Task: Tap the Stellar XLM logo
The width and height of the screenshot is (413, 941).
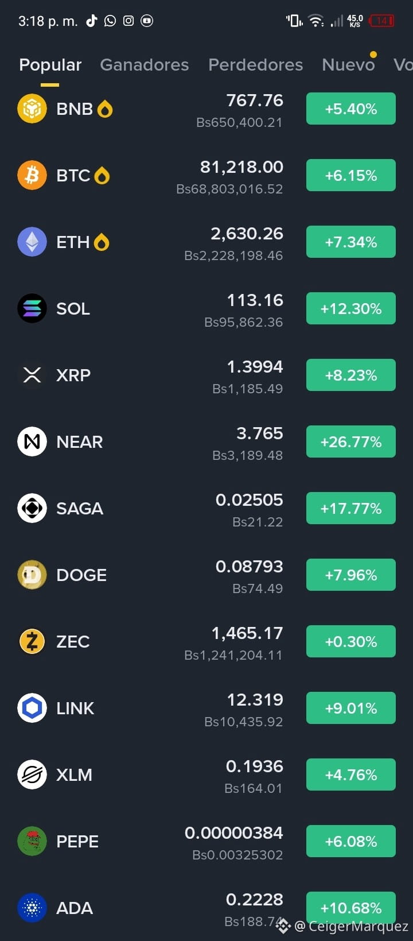Action: 32,775
